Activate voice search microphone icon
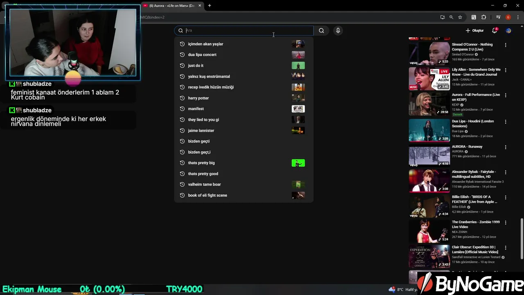The height and width of the screenshot is (295, 524). pyautogui.click(x=338, y=30)
